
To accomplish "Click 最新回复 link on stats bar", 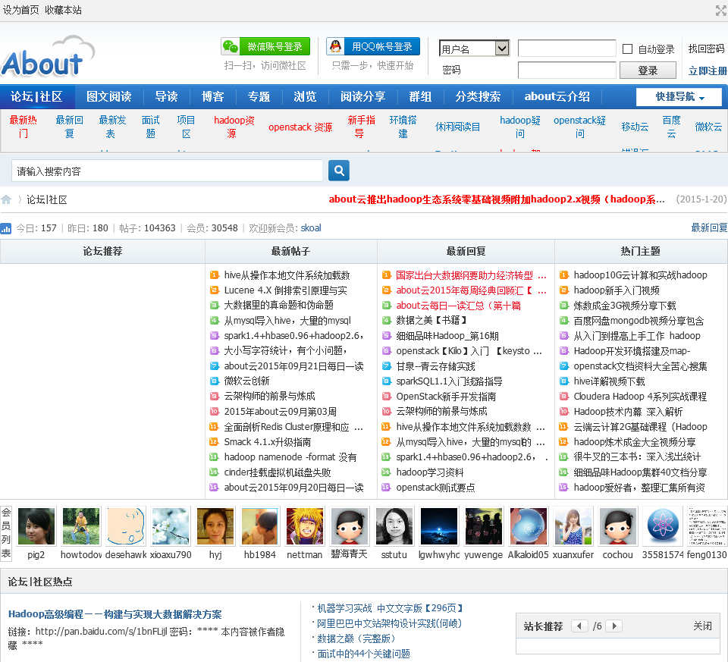I will point(709,228).
